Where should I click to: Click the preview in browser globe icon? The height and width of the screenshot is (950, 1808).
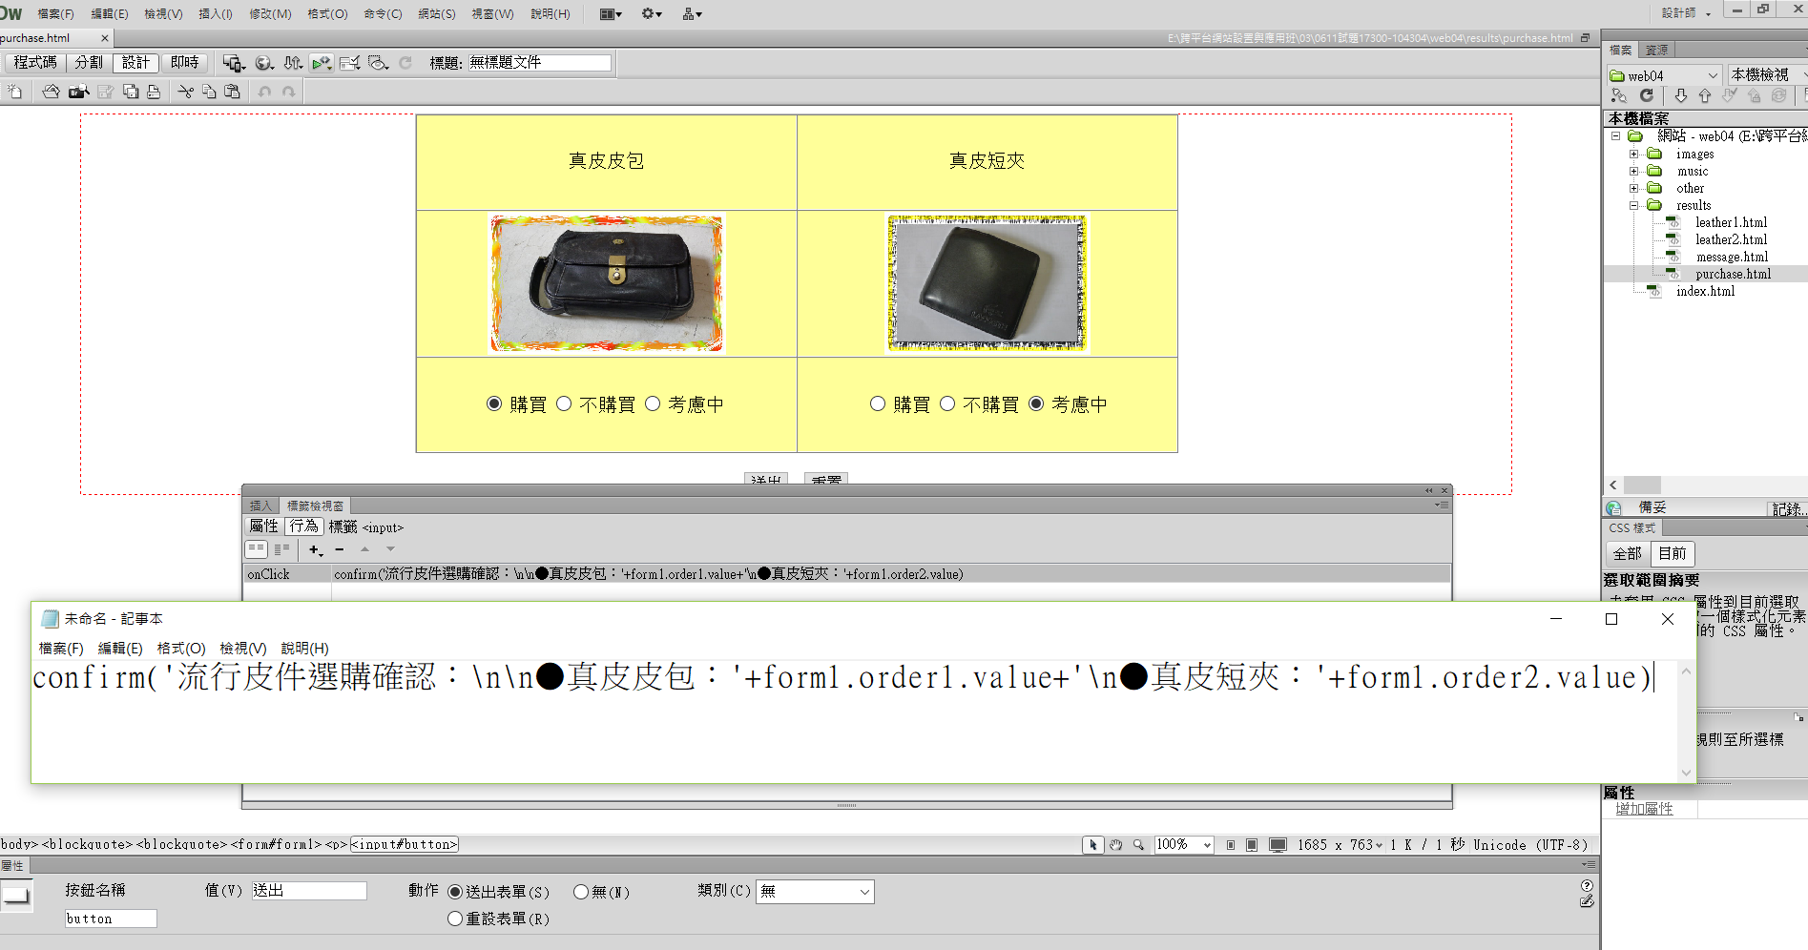pyautogui.click(x=264, y=63)
